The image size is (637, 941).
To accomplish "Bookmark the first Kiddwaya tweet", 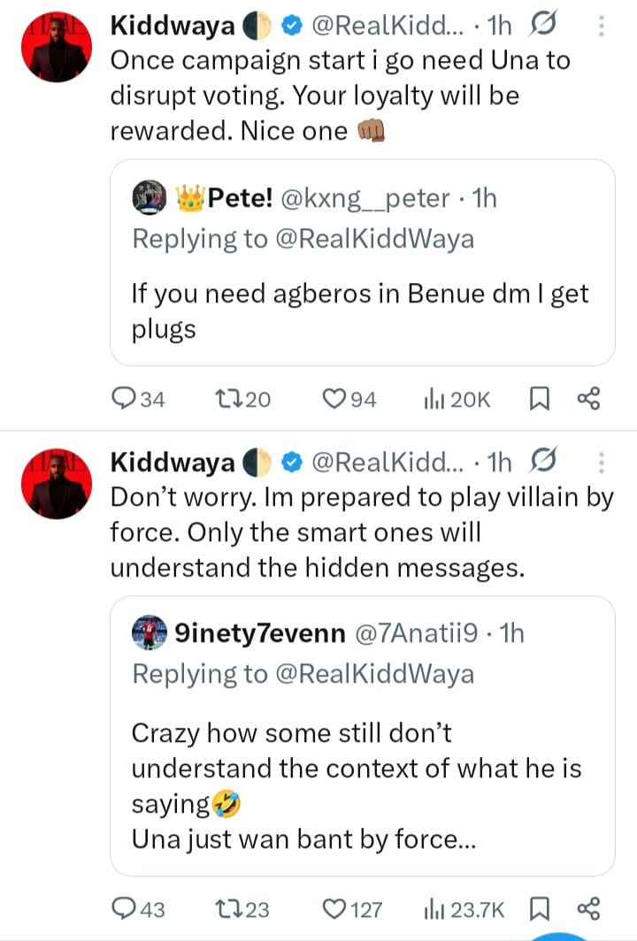I will pos(537,400).
